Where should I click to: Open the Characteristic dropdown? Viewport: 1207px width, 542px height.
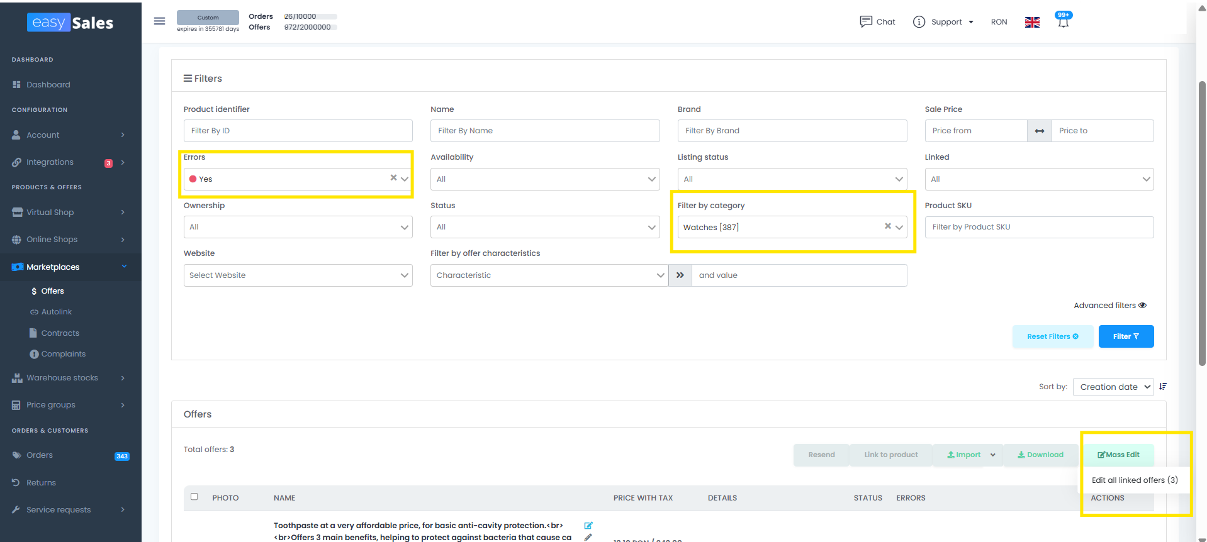(x=549, y=275)
